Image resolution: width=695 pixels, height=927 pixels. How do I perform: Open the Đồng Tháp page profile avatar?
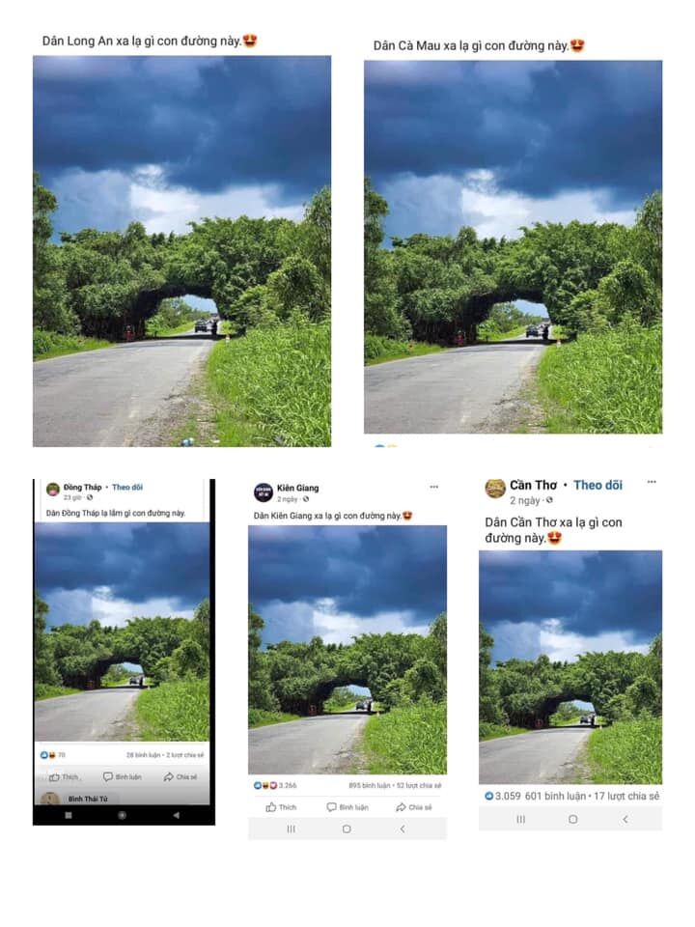pyautogui.click(x=53, y=490)
